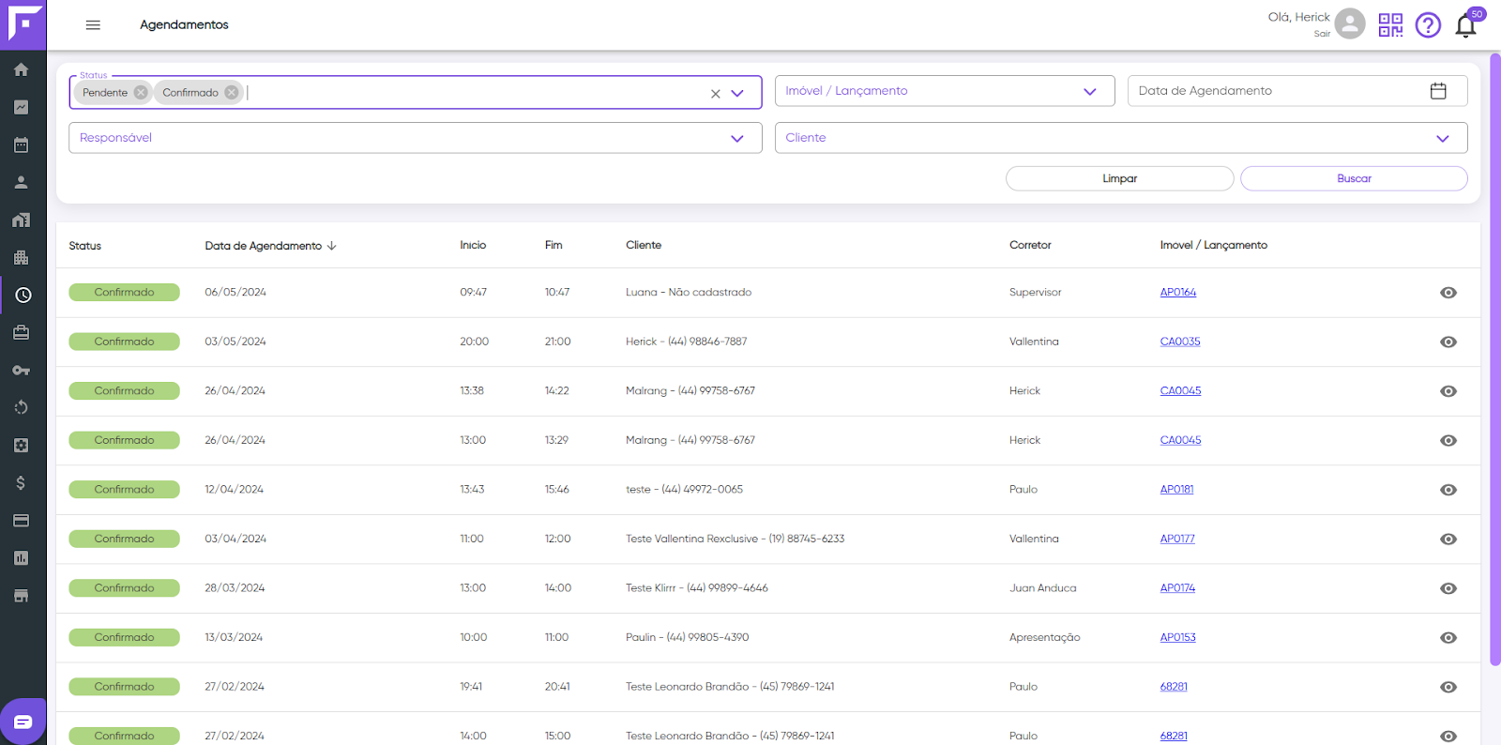The height and width of the screenshot is (745, 1501).
Task: Open the Imóvel / Lançamento dropdown
Action: click(x=945, y=91)
